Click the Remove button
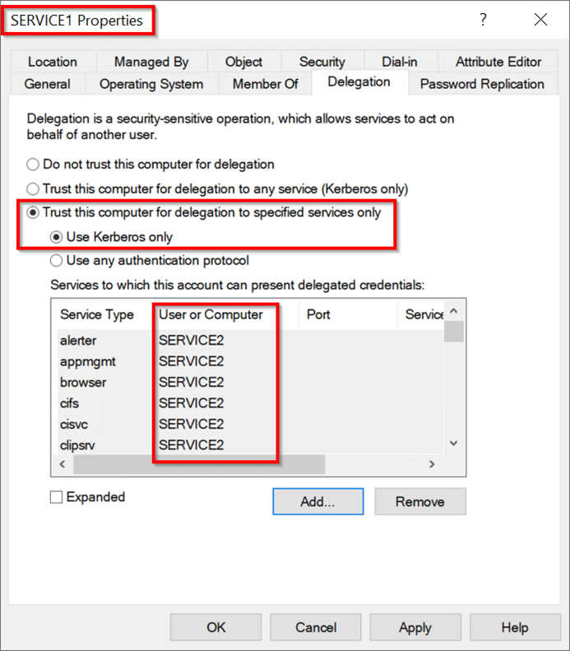 click(x=420, y=501)
